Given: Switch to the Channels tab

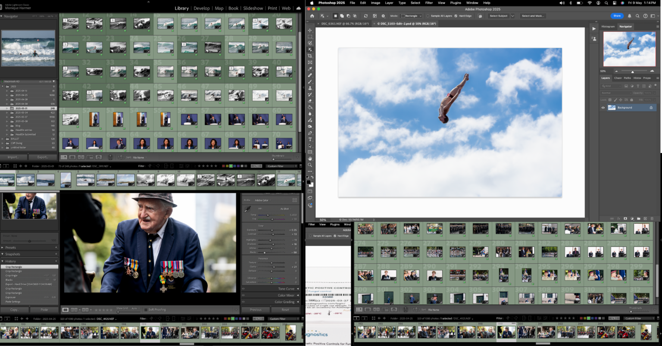Looking at the screenshot, I should [x=618, y=78].
